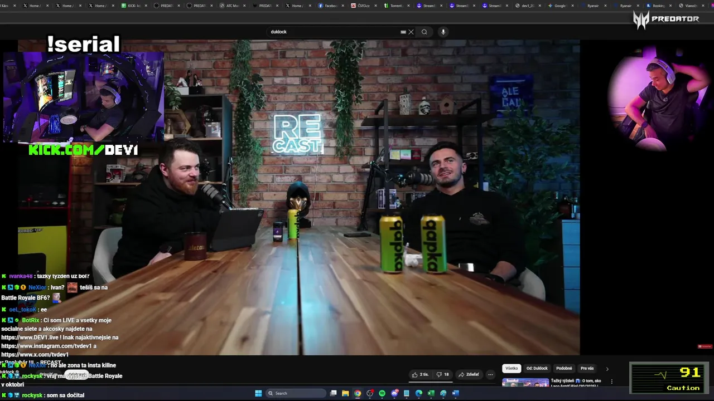Open the three-dot more actions menu beside Zdieľať
Screen dimensions: 714x401
[x=490, y=375]
